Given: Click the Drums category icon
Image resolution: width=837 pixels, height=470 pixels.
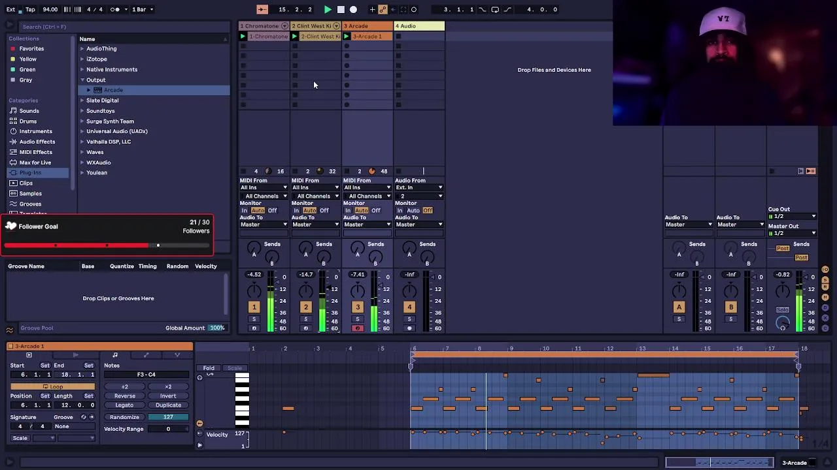Looking at the screenshot, I should pos(13,121).
